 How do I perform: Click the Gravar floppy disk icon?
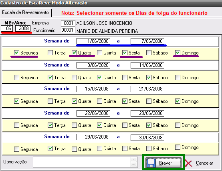coord(151,163)
